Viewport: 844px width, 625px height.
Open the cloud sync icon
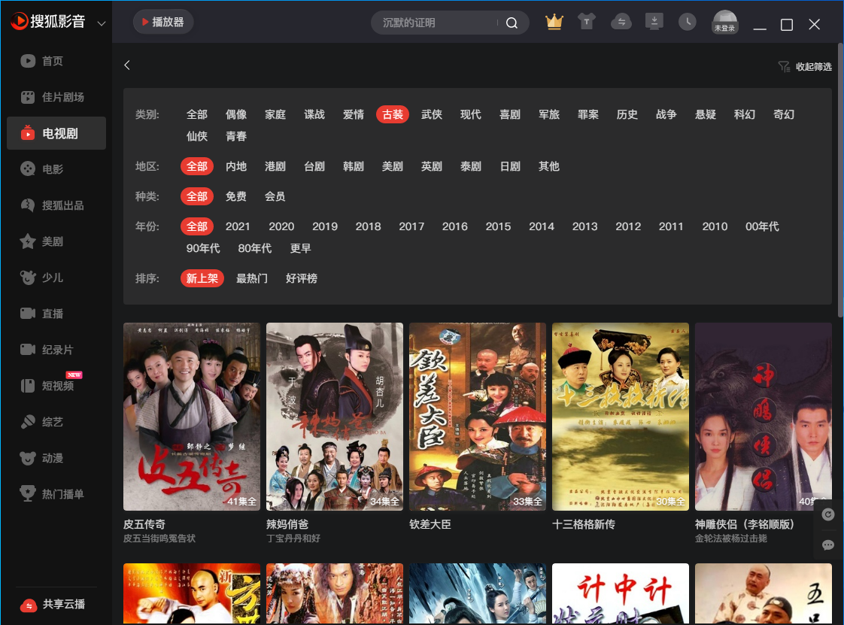[621, 22]
